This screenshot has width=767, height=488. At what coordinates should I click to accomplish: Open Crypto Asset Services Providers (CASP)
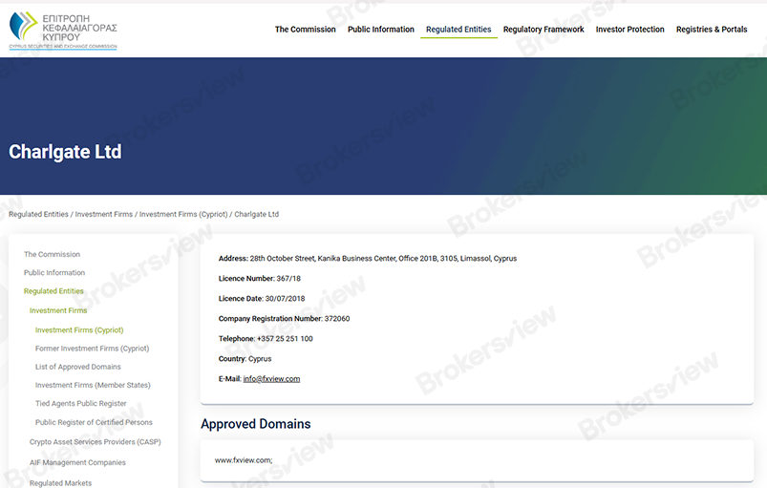95,442
